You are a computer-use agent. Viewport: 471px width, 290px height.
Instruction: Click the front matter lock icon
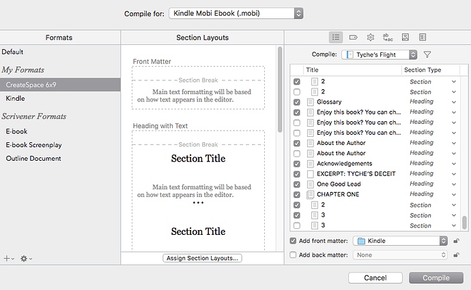click(456, 241)
